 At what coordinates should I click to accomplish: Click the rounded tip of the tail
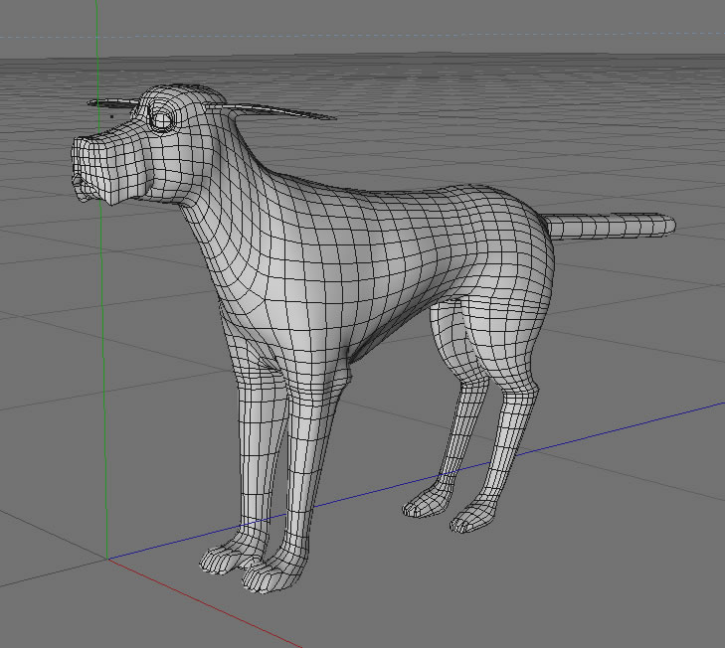point(668,225)
